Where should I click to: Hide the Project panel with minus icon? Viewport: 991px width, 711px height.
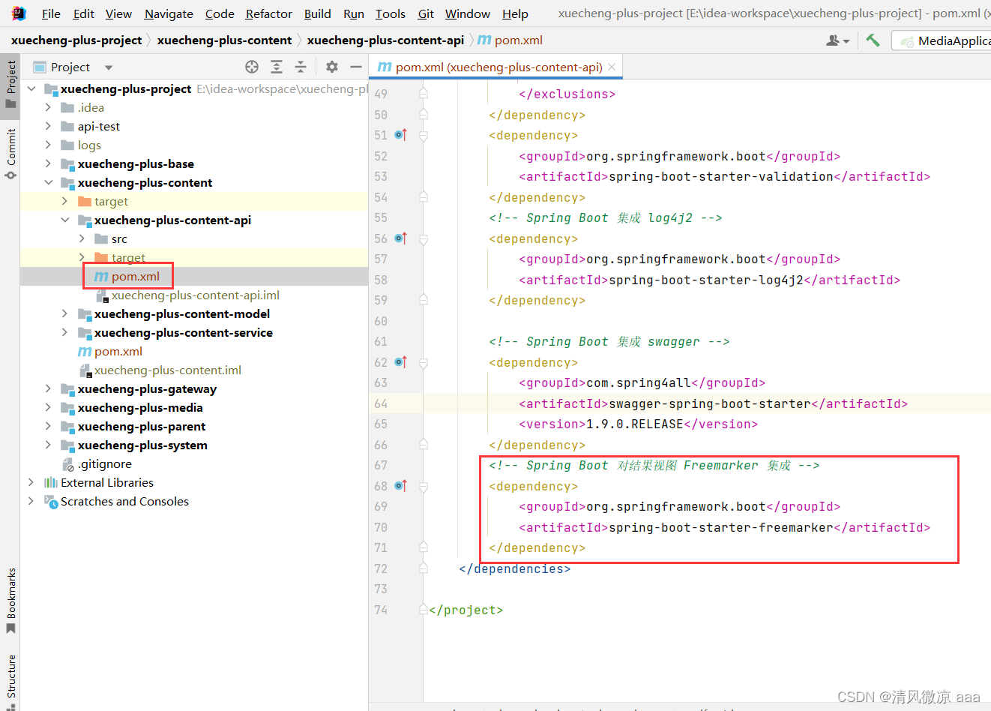[356, 67]
